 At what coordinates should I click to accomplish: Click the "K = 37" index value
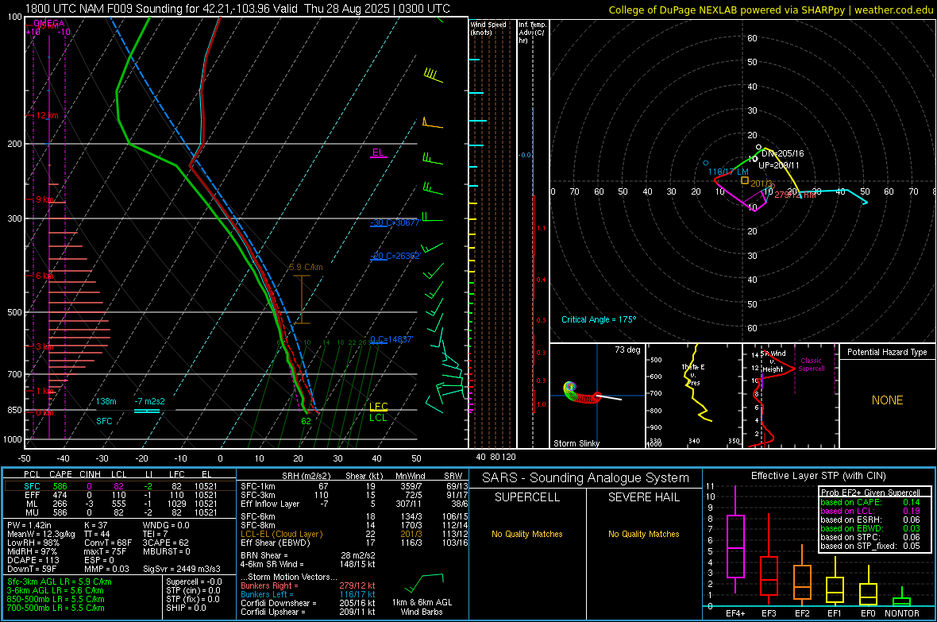point(95,525)
